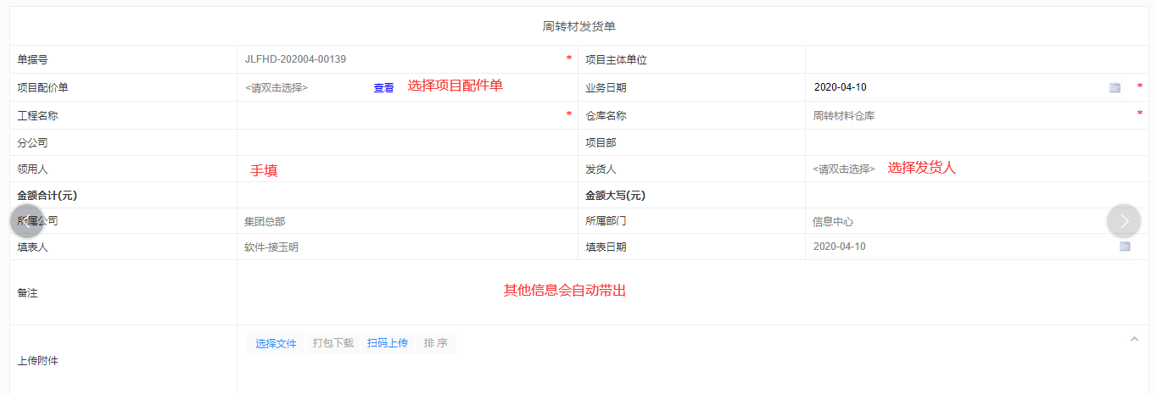Open calendar icon for 业务日期

click(x=1115, y=87)
